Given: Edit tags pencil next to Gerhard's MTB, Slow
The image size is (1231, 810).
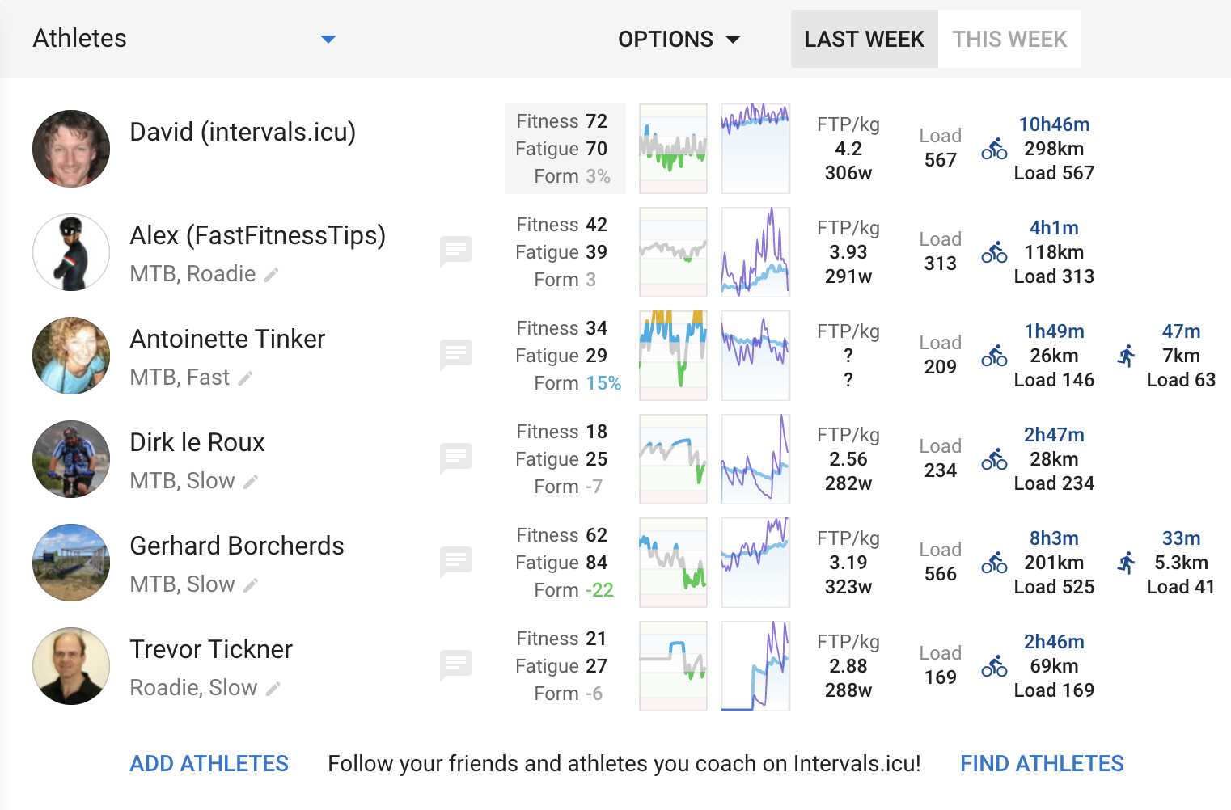Looking at the screenshot, I should point(251,585).
